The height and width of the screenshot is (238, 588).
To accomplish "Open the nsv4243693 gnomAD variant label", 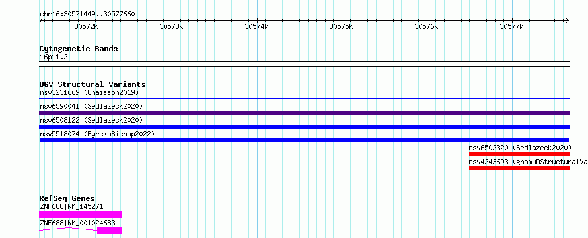I will [x=528, y=162].
